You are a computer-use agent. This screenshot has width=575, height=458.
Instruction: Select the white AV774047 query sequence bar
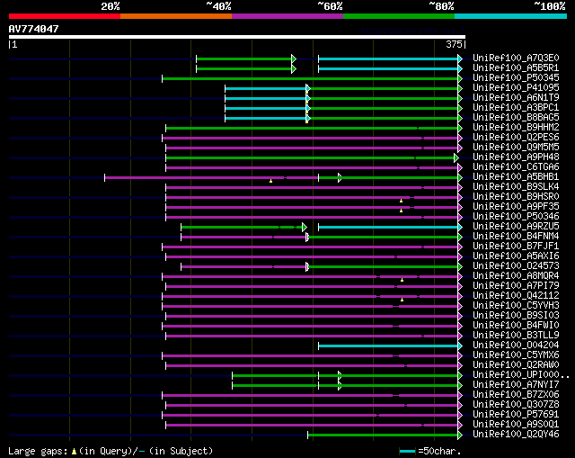pos(237,37)
